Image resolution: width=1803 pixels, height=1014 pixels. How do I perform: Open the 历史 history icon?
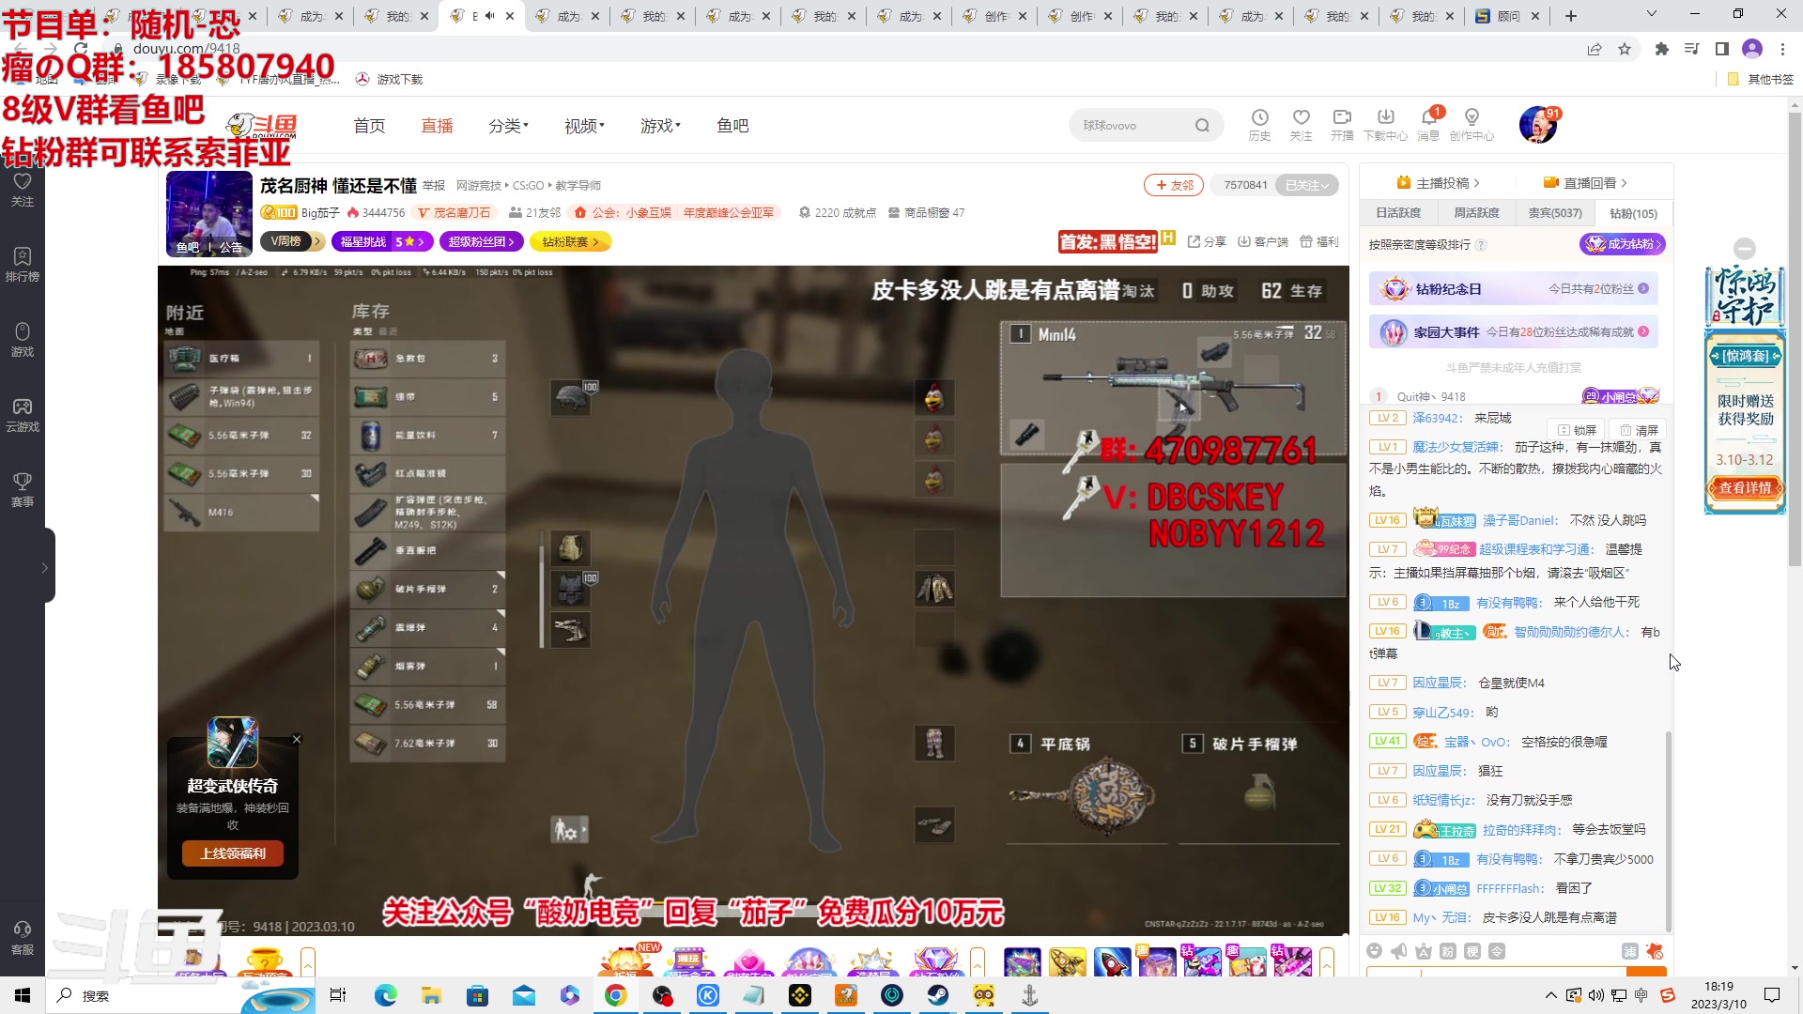(1259, 124)
